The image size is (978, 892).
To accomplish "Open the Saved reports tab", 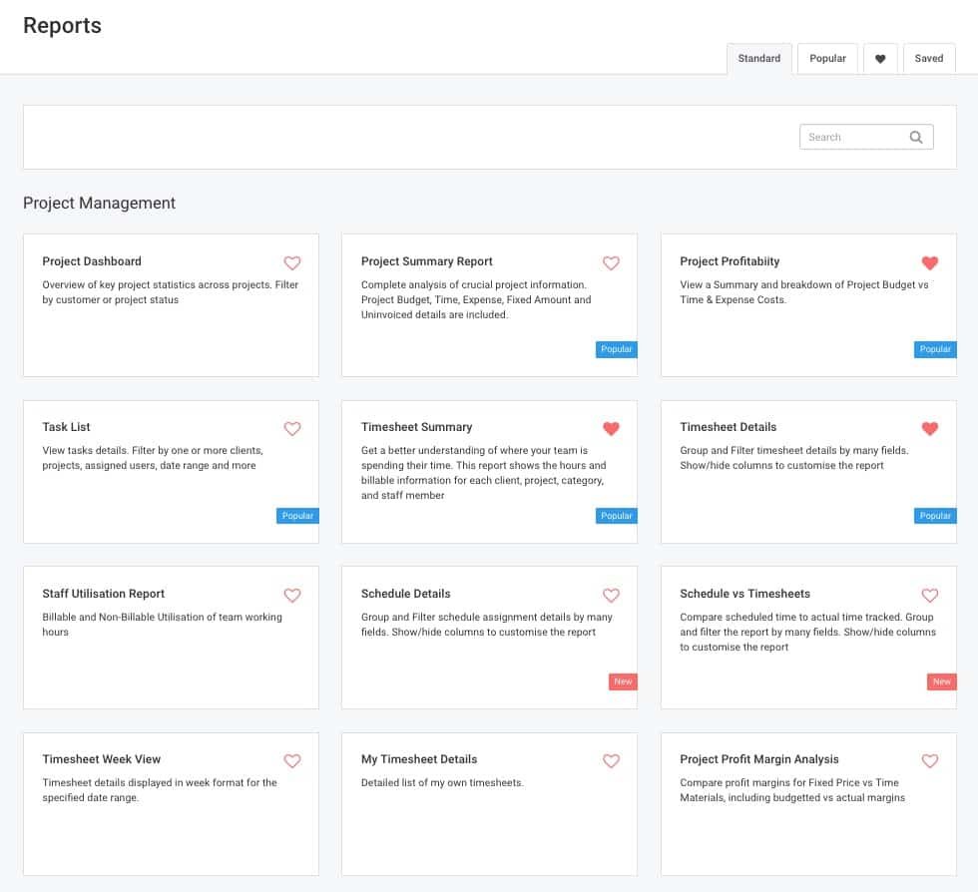I will click(928, 59).
